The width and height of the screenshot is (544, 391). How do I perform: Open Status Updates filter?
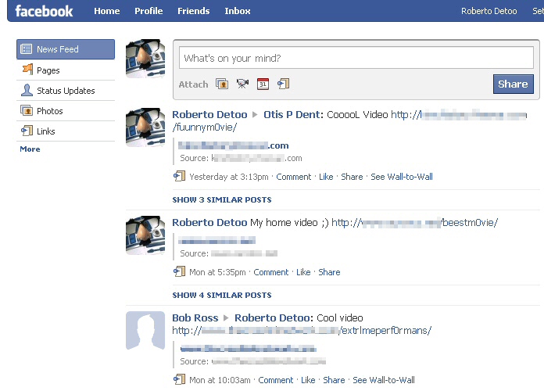(66, 91)
